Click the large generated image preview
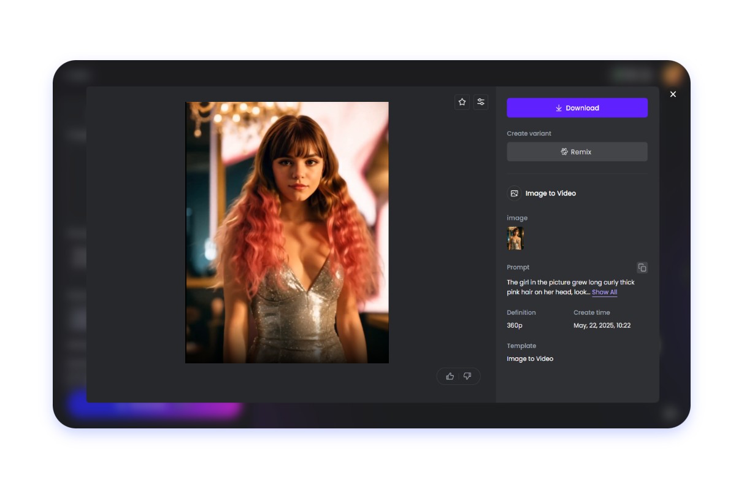The width and height of the screenshot is (736, 491). point(286,232)
